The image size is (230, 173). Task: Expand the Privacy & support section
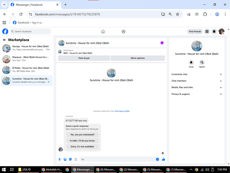pos(196,94)
